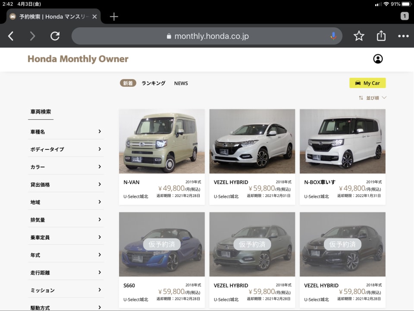The height and width of the screenshot is (311, 414).
Task: Expand the 貸出価格 filter
Action: click(x=66, y=184)
